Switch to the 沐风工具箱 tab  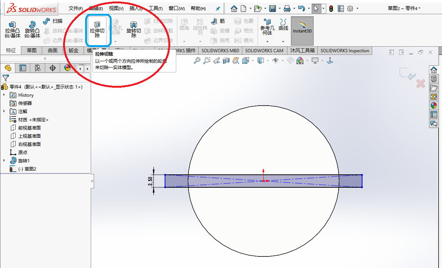302,50
